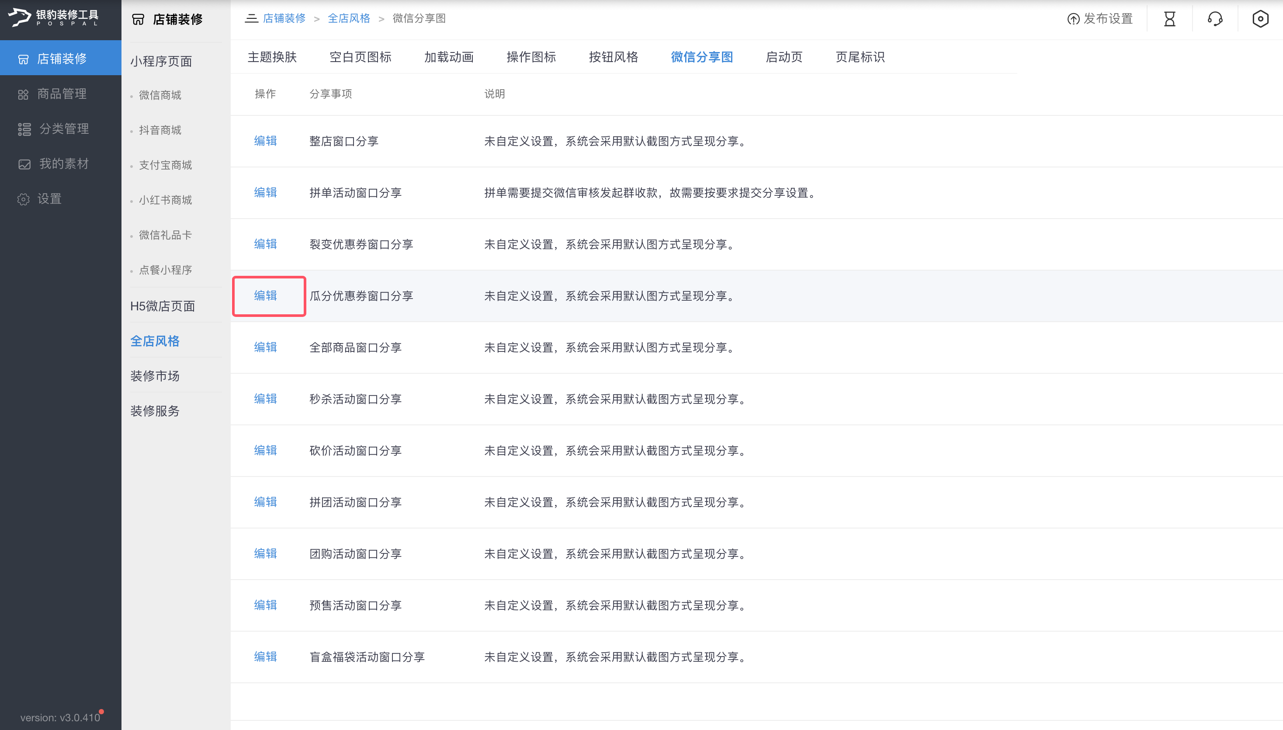Click the hexagon settings icon top right

point(1260,19)
